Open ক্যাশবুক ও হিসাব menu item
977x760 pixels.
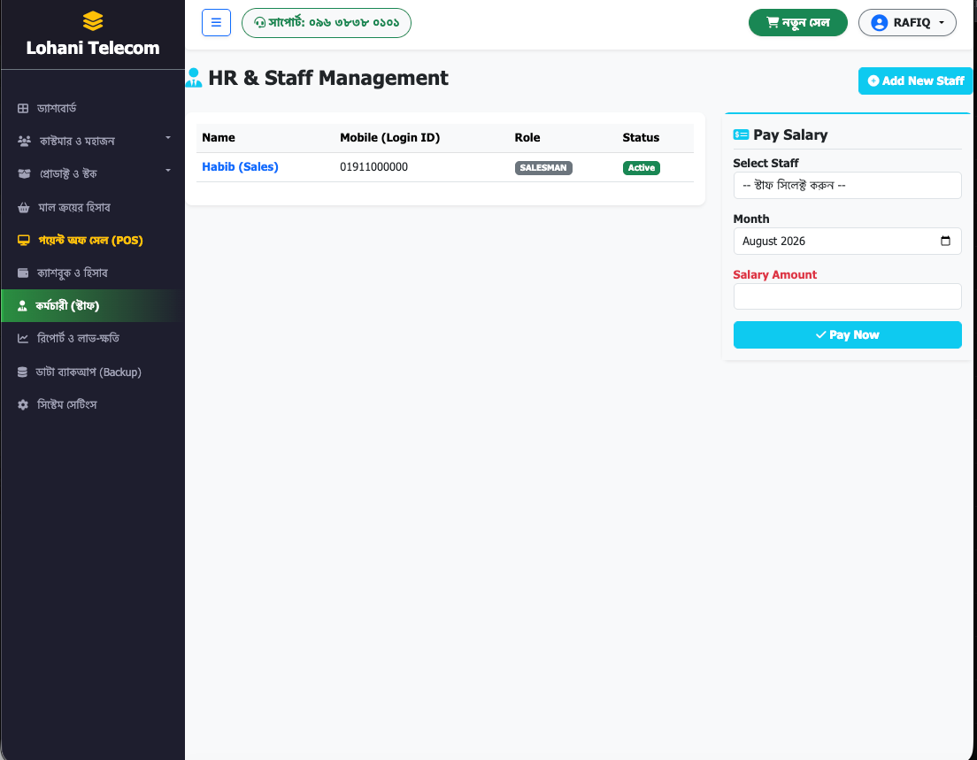click(x=93, y=273)
